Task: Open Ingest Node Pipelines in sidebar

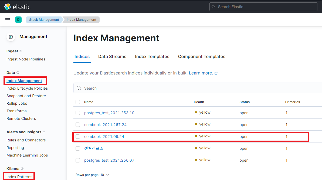Action: click(26, 59)
